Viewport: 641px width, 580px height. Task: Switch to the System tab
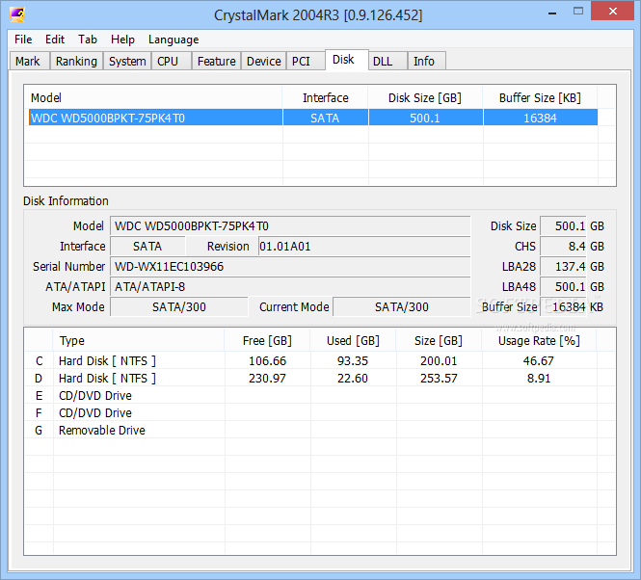tap(127, 61)
